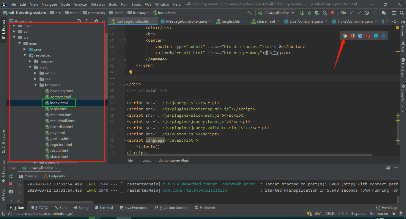Switch to MessageController.java tab
406x219 pixels.
186,21
